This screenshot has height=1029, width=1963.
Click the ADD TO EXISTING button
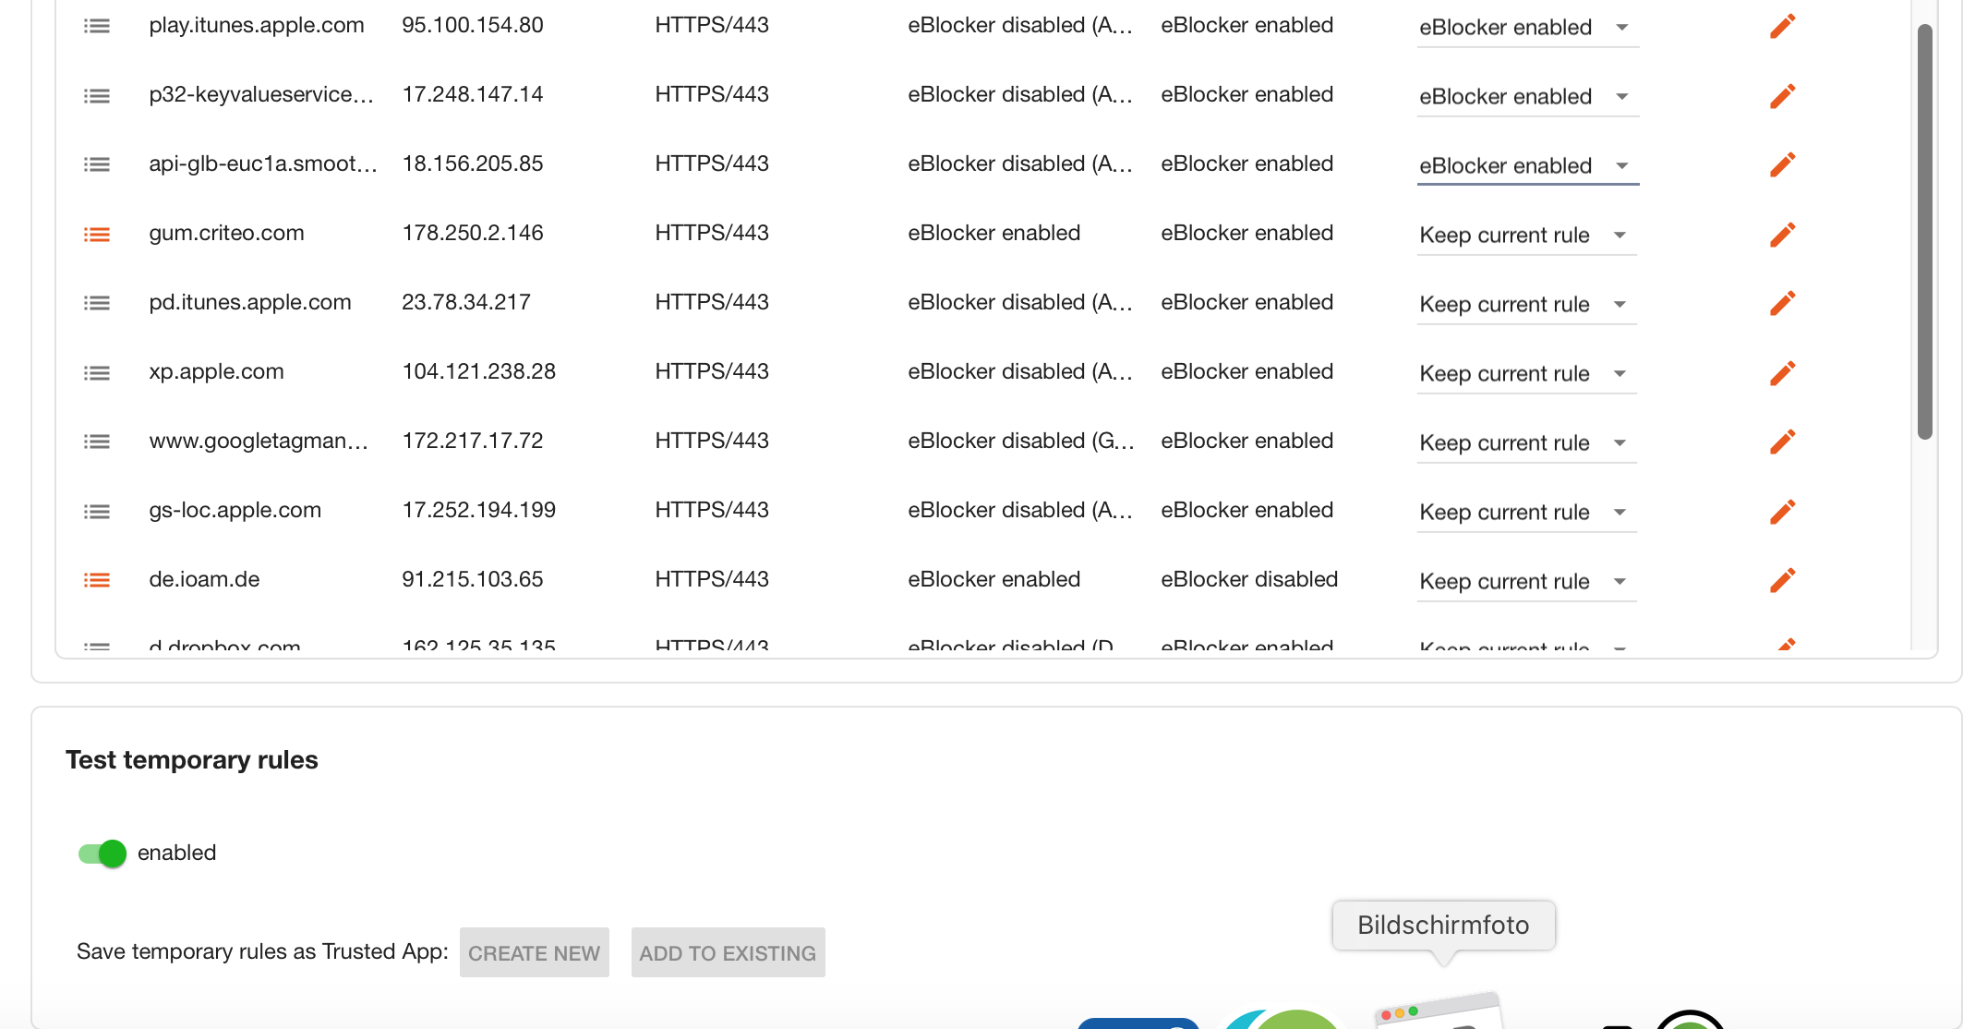coord(728,952)
